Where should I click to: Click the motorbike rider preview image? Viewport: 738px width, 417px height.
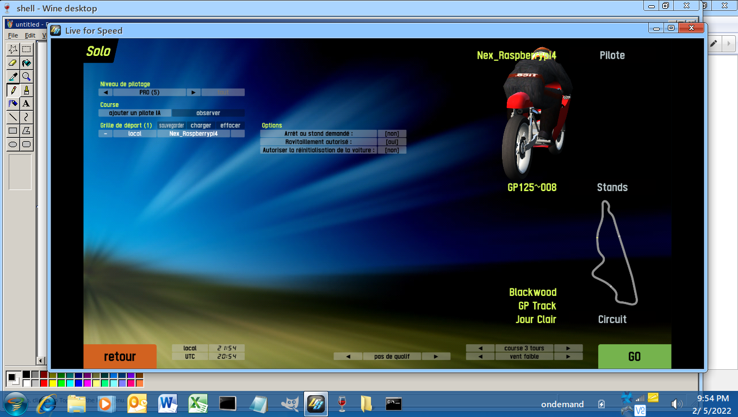(x=537, y=114)
